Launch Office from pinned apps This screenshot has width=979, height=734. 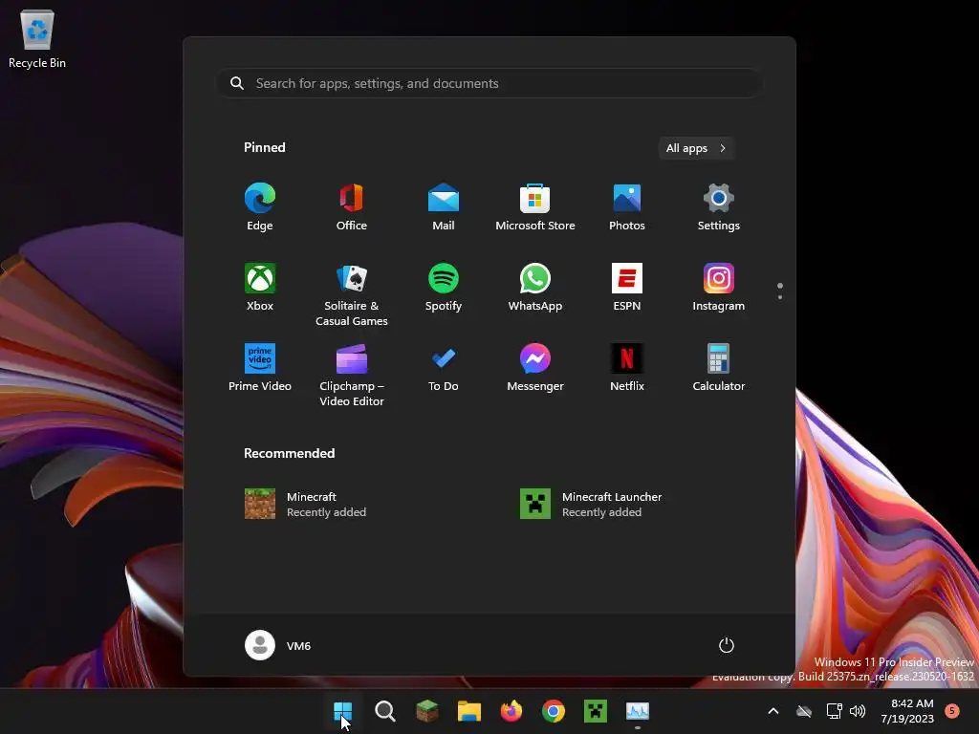point(352,207)
